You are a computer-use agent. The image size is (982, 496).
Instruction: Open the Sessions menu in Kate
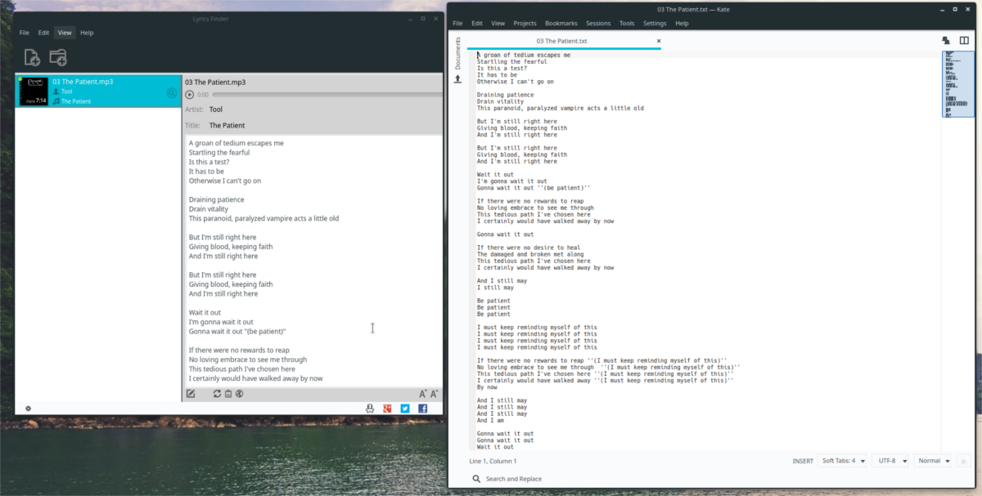pos(597,23)
